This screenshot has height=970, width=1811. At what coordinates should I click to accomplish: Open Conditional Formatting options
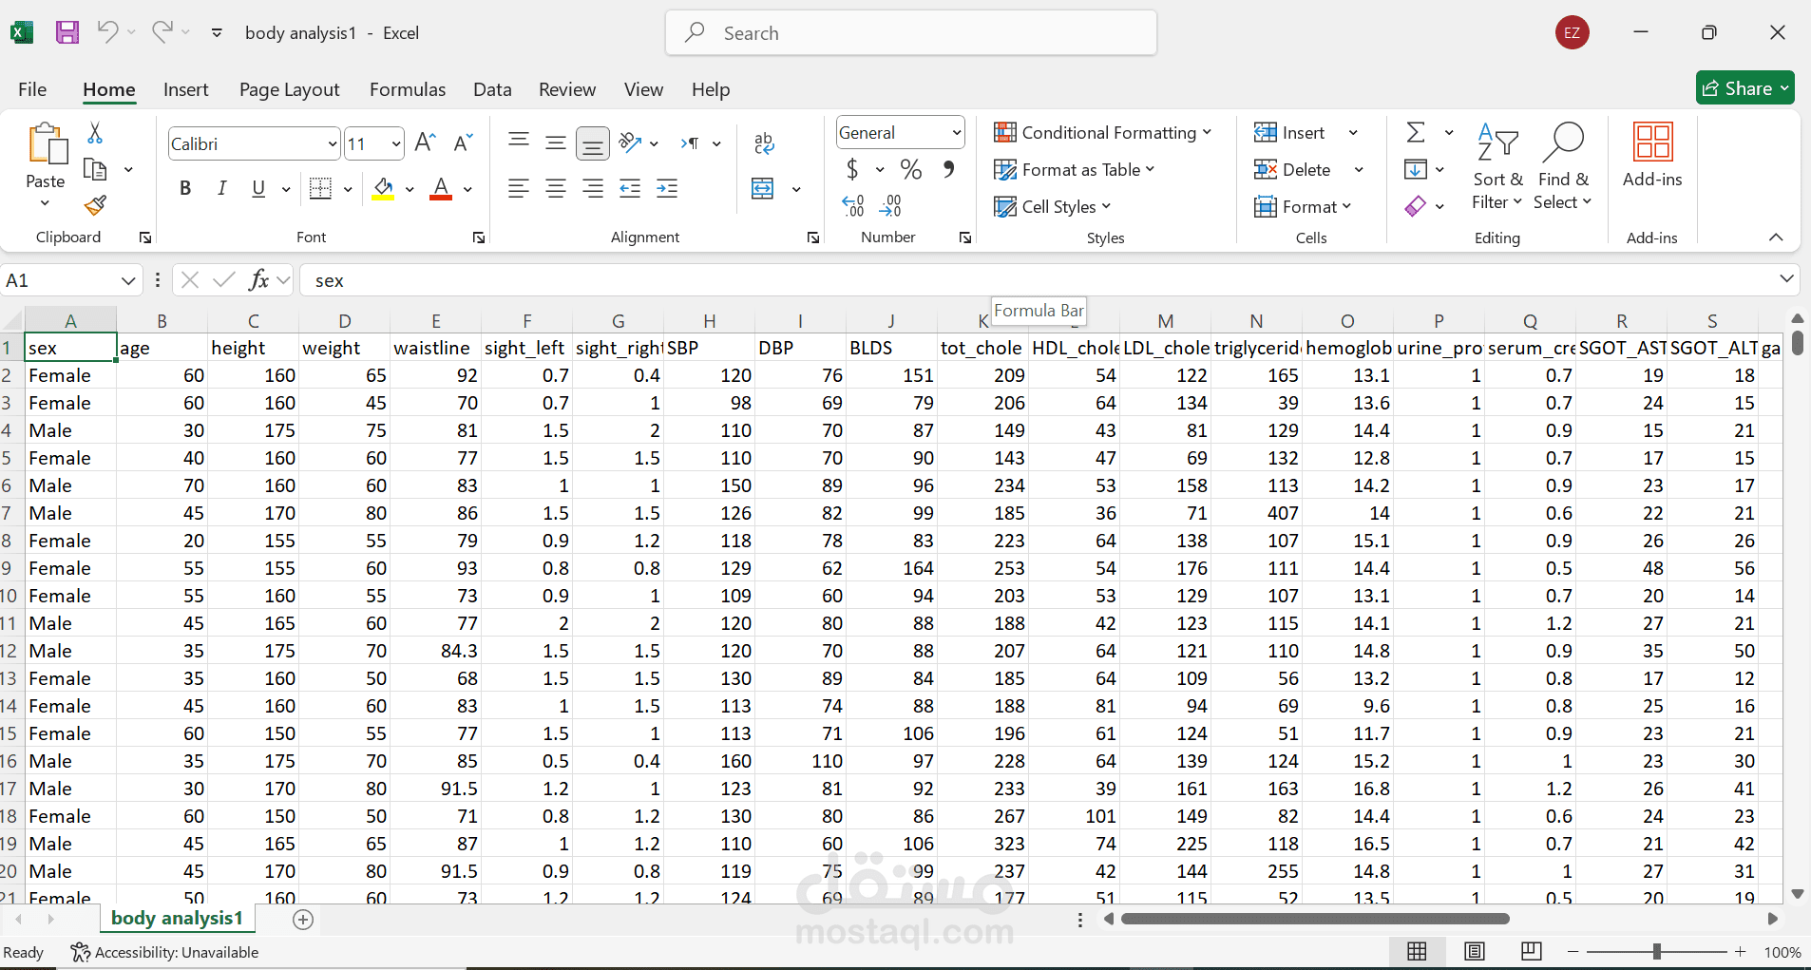pyautogui.click(x=1102, y=132)
